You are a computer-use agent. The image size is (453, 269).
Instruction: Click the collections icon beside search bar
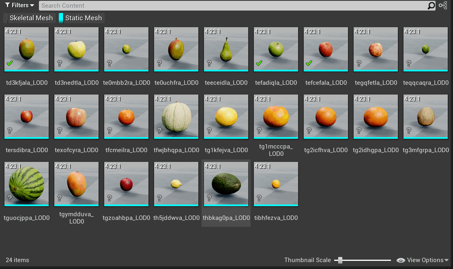click(443, 5)
